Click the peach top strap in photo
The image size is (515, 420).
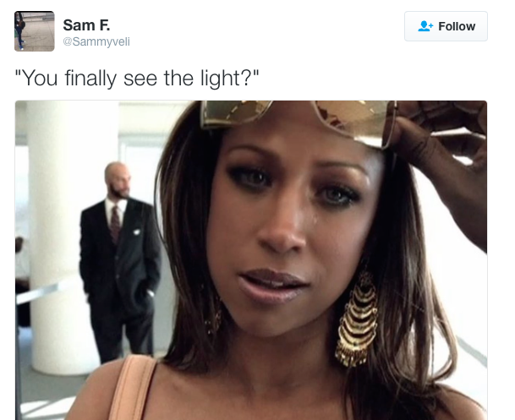131,387
